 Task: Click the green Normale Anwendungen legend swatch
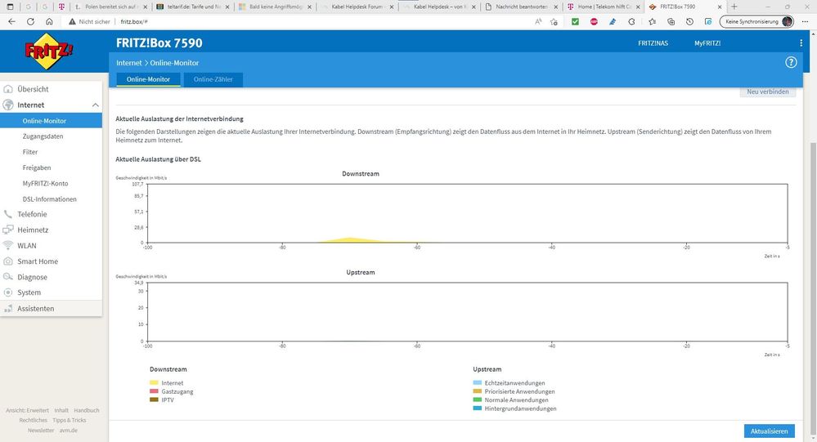pyautogui.click(x=478, y=400)
